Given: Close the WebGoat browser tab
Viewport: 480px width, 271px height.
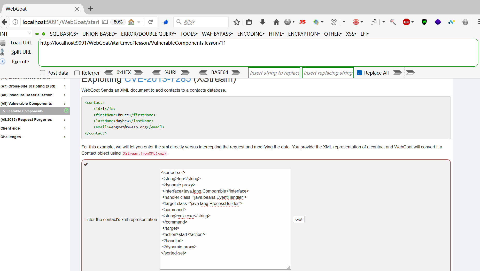Looking at the screenshot, I should pos(77,9).
